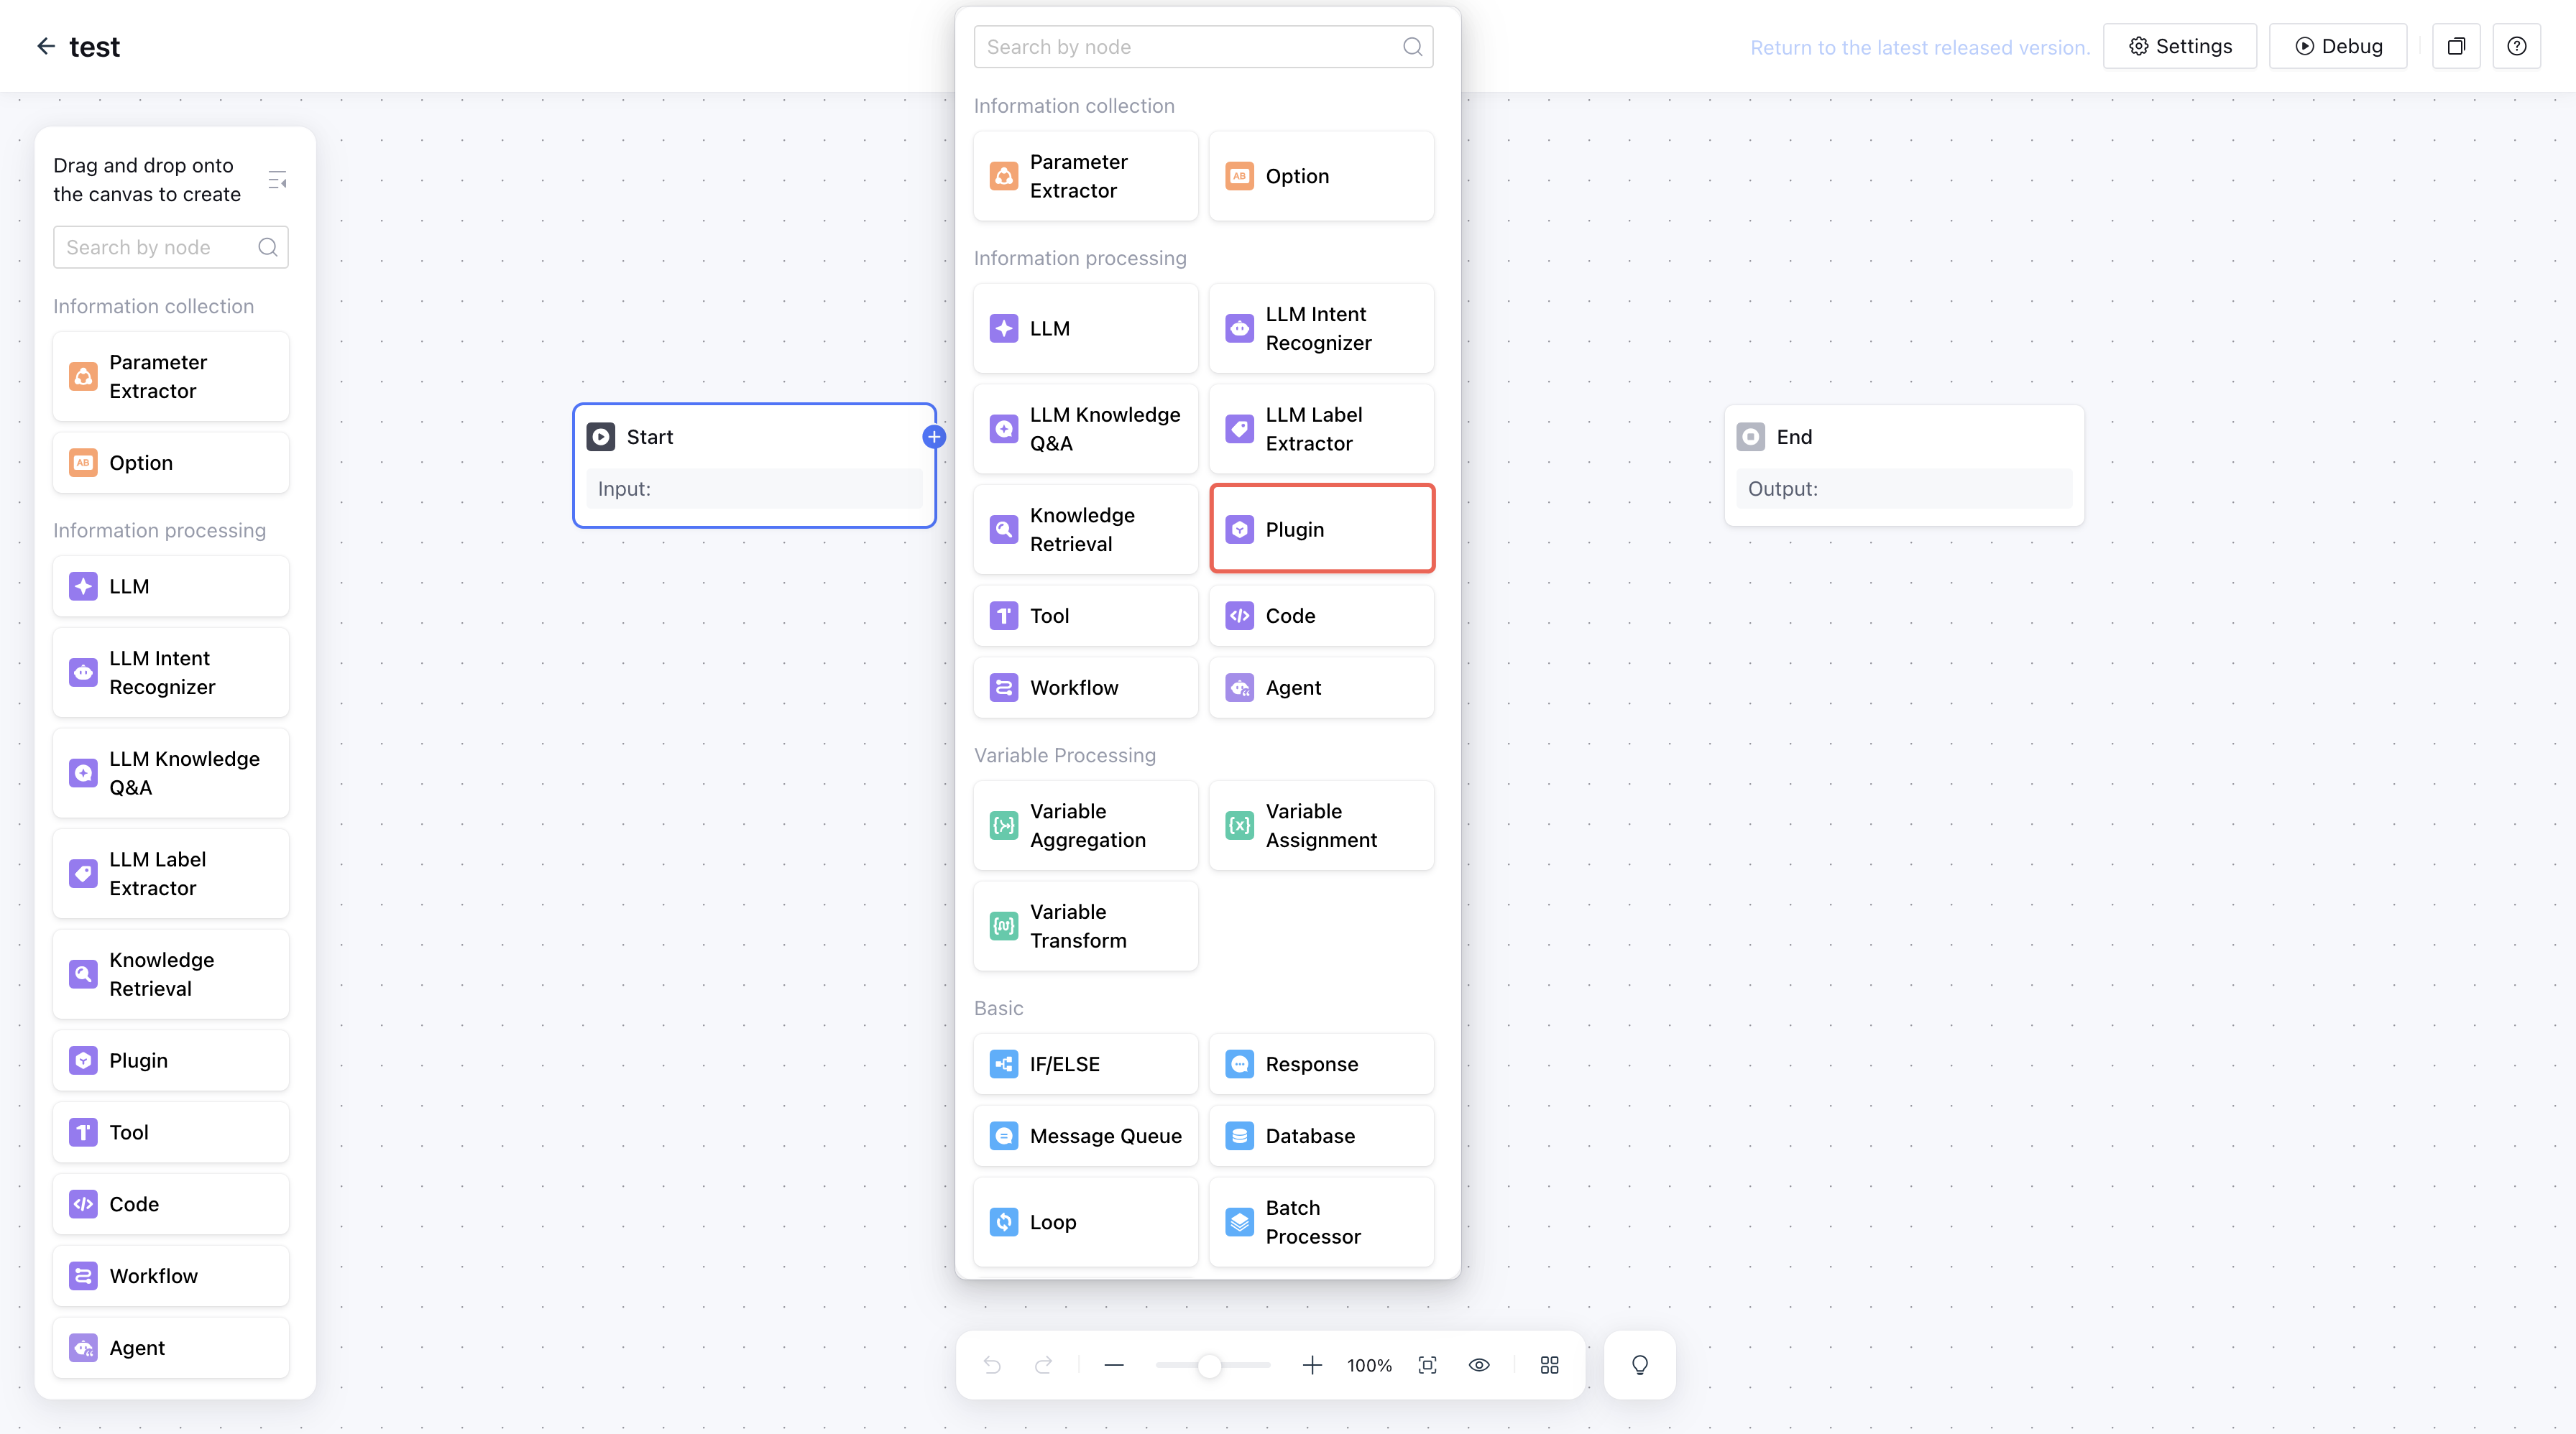
Task: Click the plus connector on Start node
Action: coord(934,437)
